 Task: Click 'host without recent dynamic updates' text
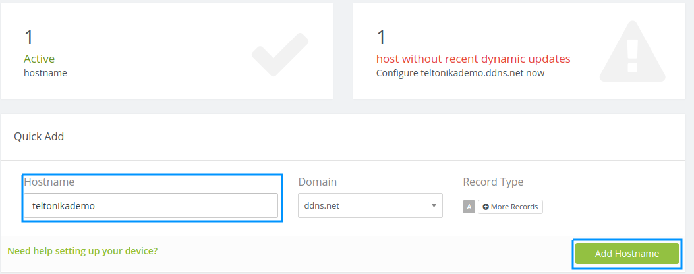(473, 59)
